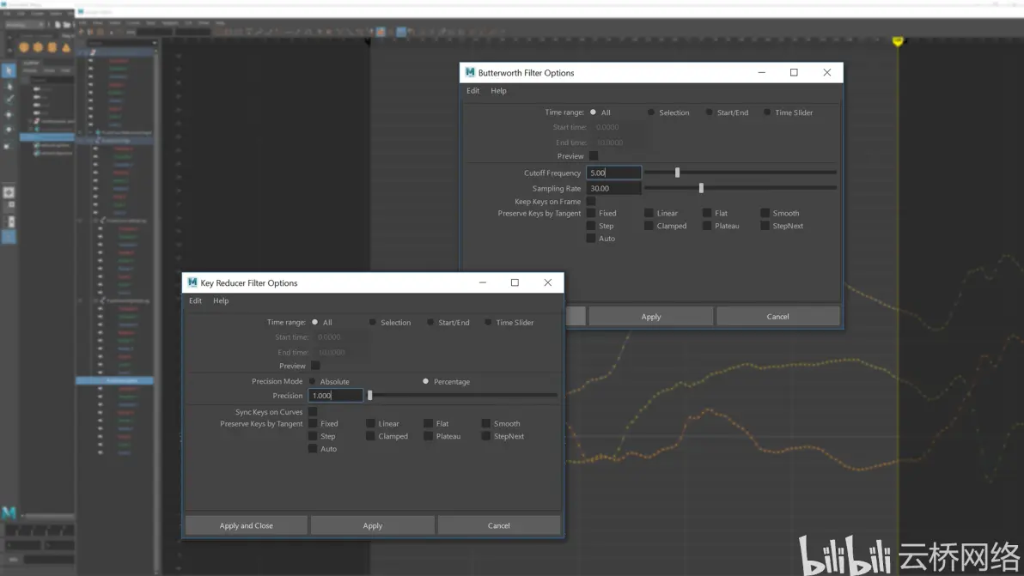1024x576 pixels.
Task: Toggle the Keep Keys on Frame checkbox
Action: pos(591,202)
